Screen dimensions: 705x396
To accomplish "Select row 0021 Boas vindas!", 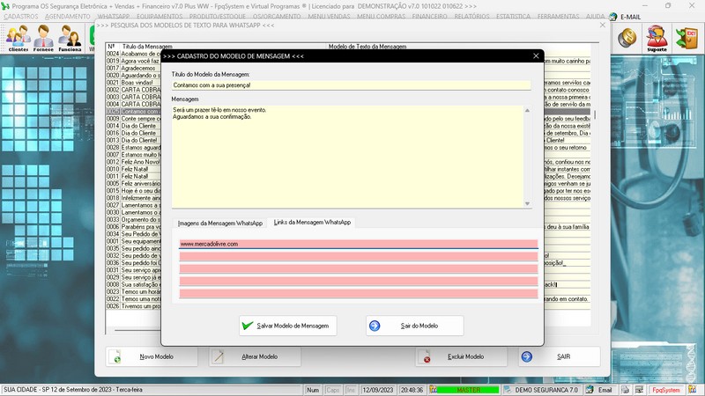I will [x=133, y=82].
